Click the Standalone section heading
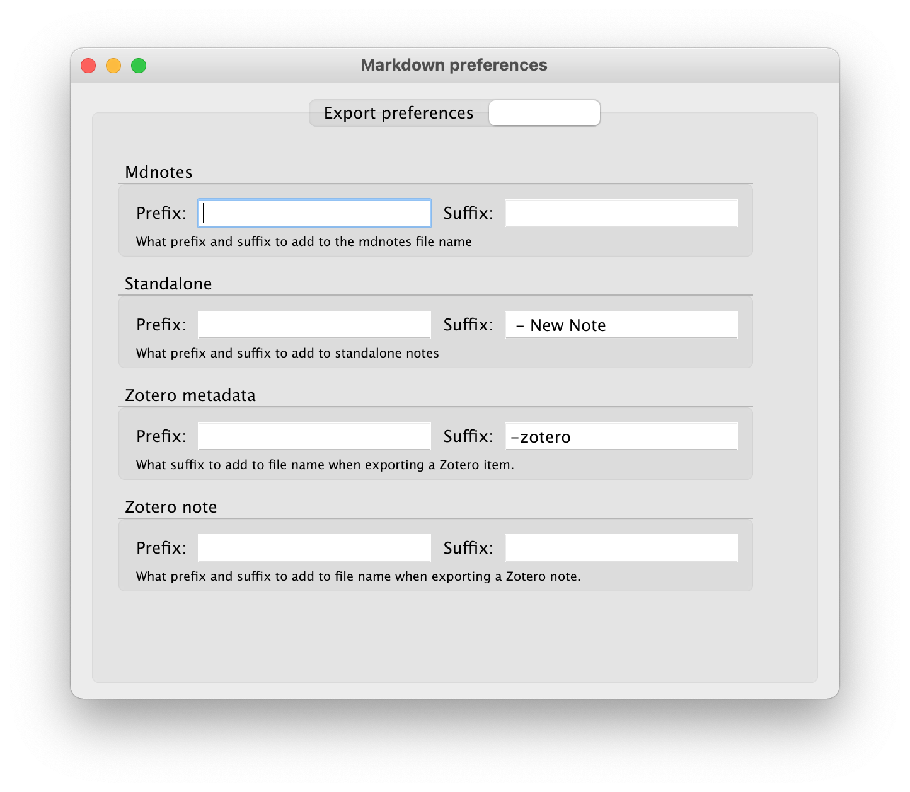This screenshot has width=910, height=792. [x=168, y=284]
